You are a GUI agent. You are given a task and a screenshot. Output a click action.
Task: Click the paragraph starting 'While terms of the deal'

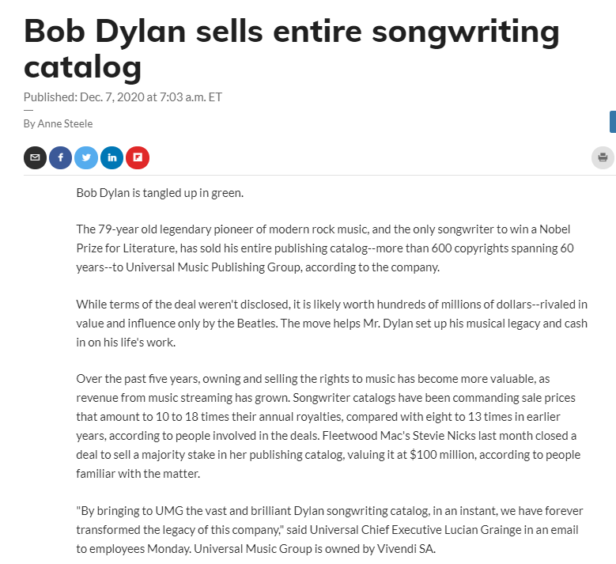(x=332, y=323)
